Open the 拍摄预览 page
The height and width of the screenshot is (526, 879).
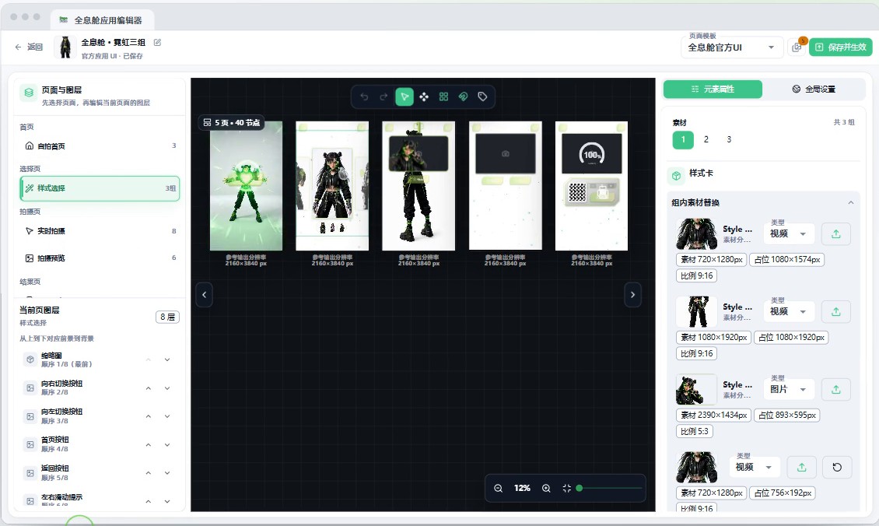point(100,258)
